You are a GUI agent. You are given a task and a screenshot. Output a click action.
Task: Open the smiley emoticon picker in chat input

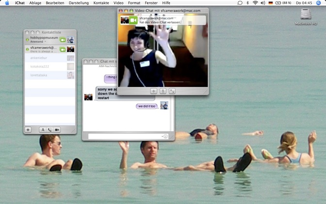(x=165, y=136)
